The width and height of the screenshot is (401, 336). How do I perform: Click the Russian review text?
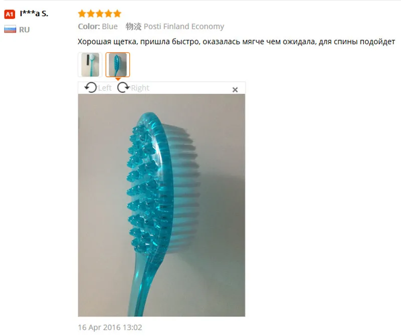(x=236, y=42)
